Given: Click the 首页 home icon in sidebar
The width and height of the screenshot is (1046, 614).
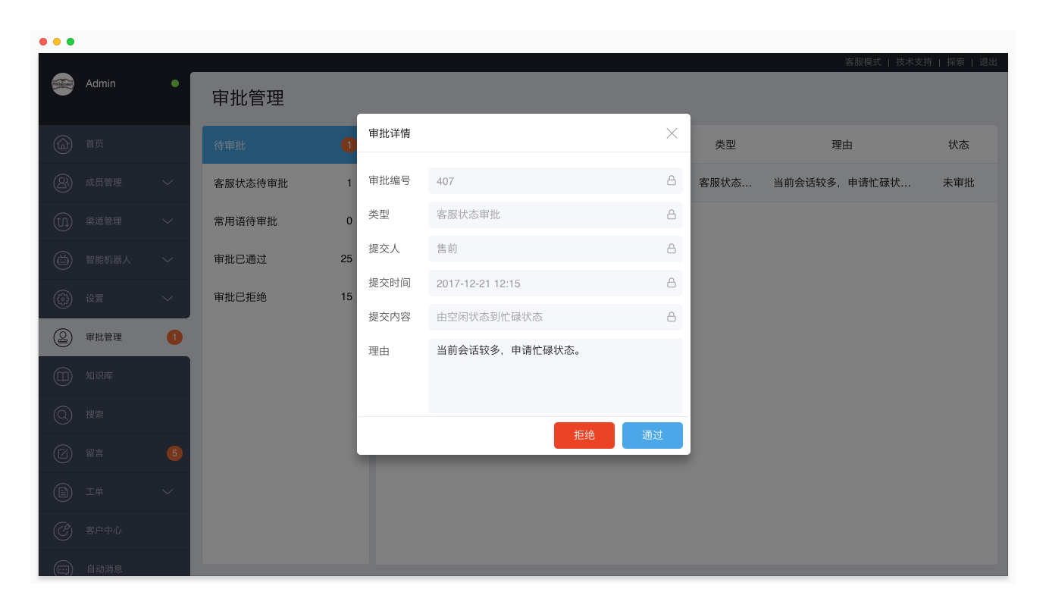Looking at the screenshot, I should (x=63, y=144).
